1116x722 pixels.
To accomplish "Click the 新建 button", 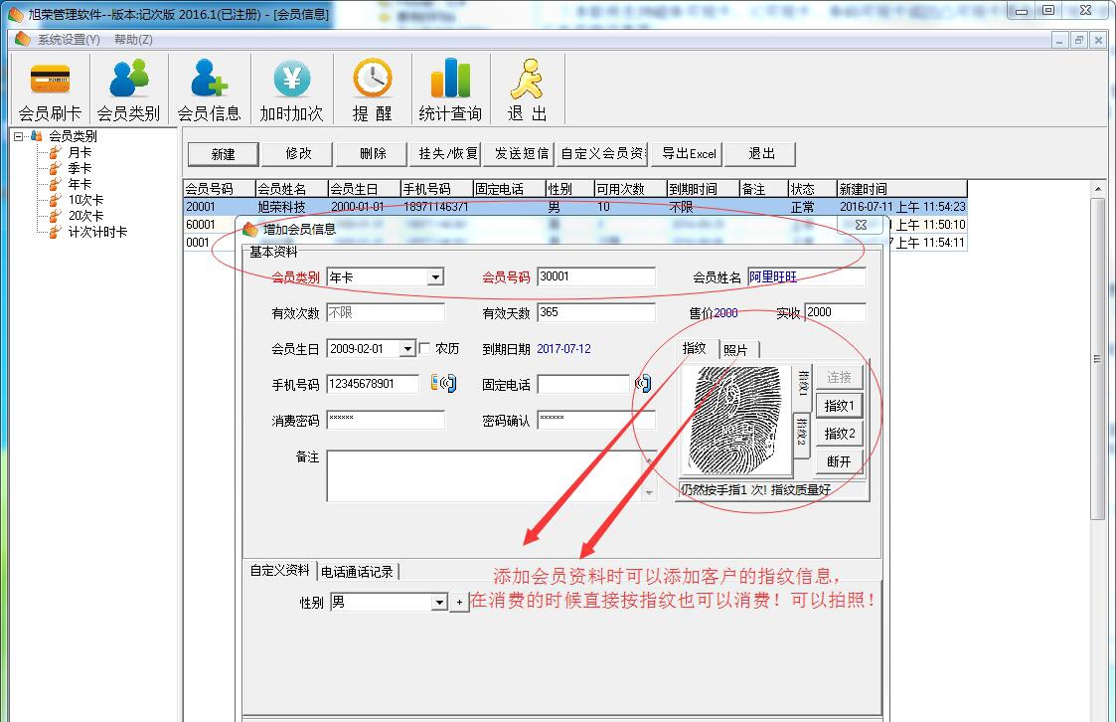I will coord(223,153).
